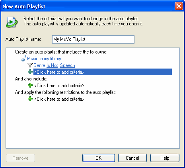Open Help for auto playlists
Viewport: 185px width, 168px height.
165,158
